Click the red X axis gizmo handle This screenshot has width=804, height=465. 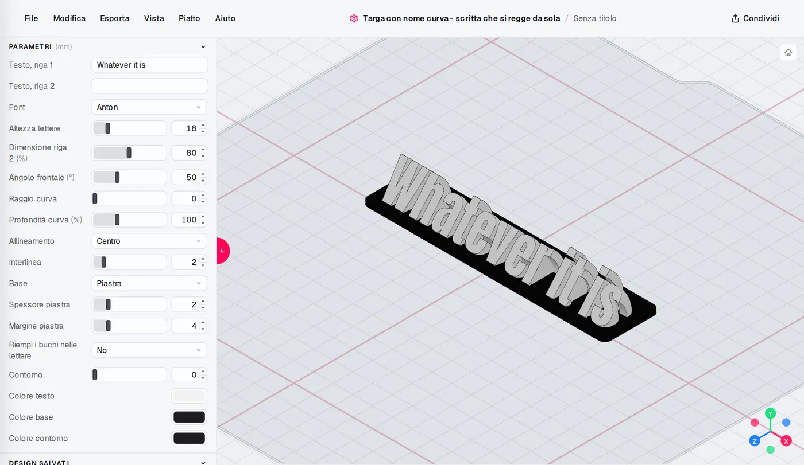[x=786, y=441]
